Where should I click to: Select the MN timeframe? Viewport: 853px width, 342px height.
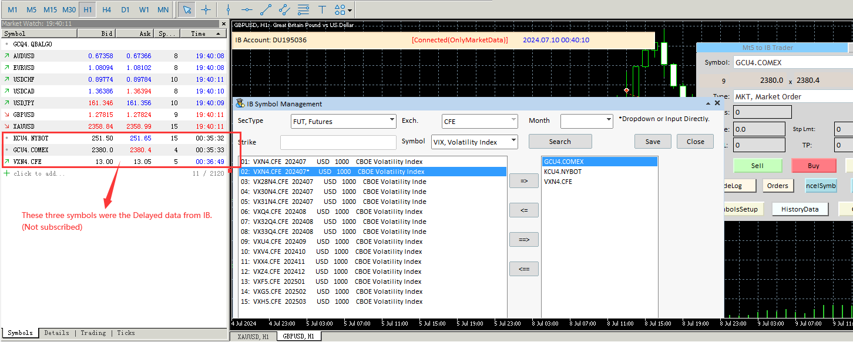pyautogui.click(x=163, y=9)
